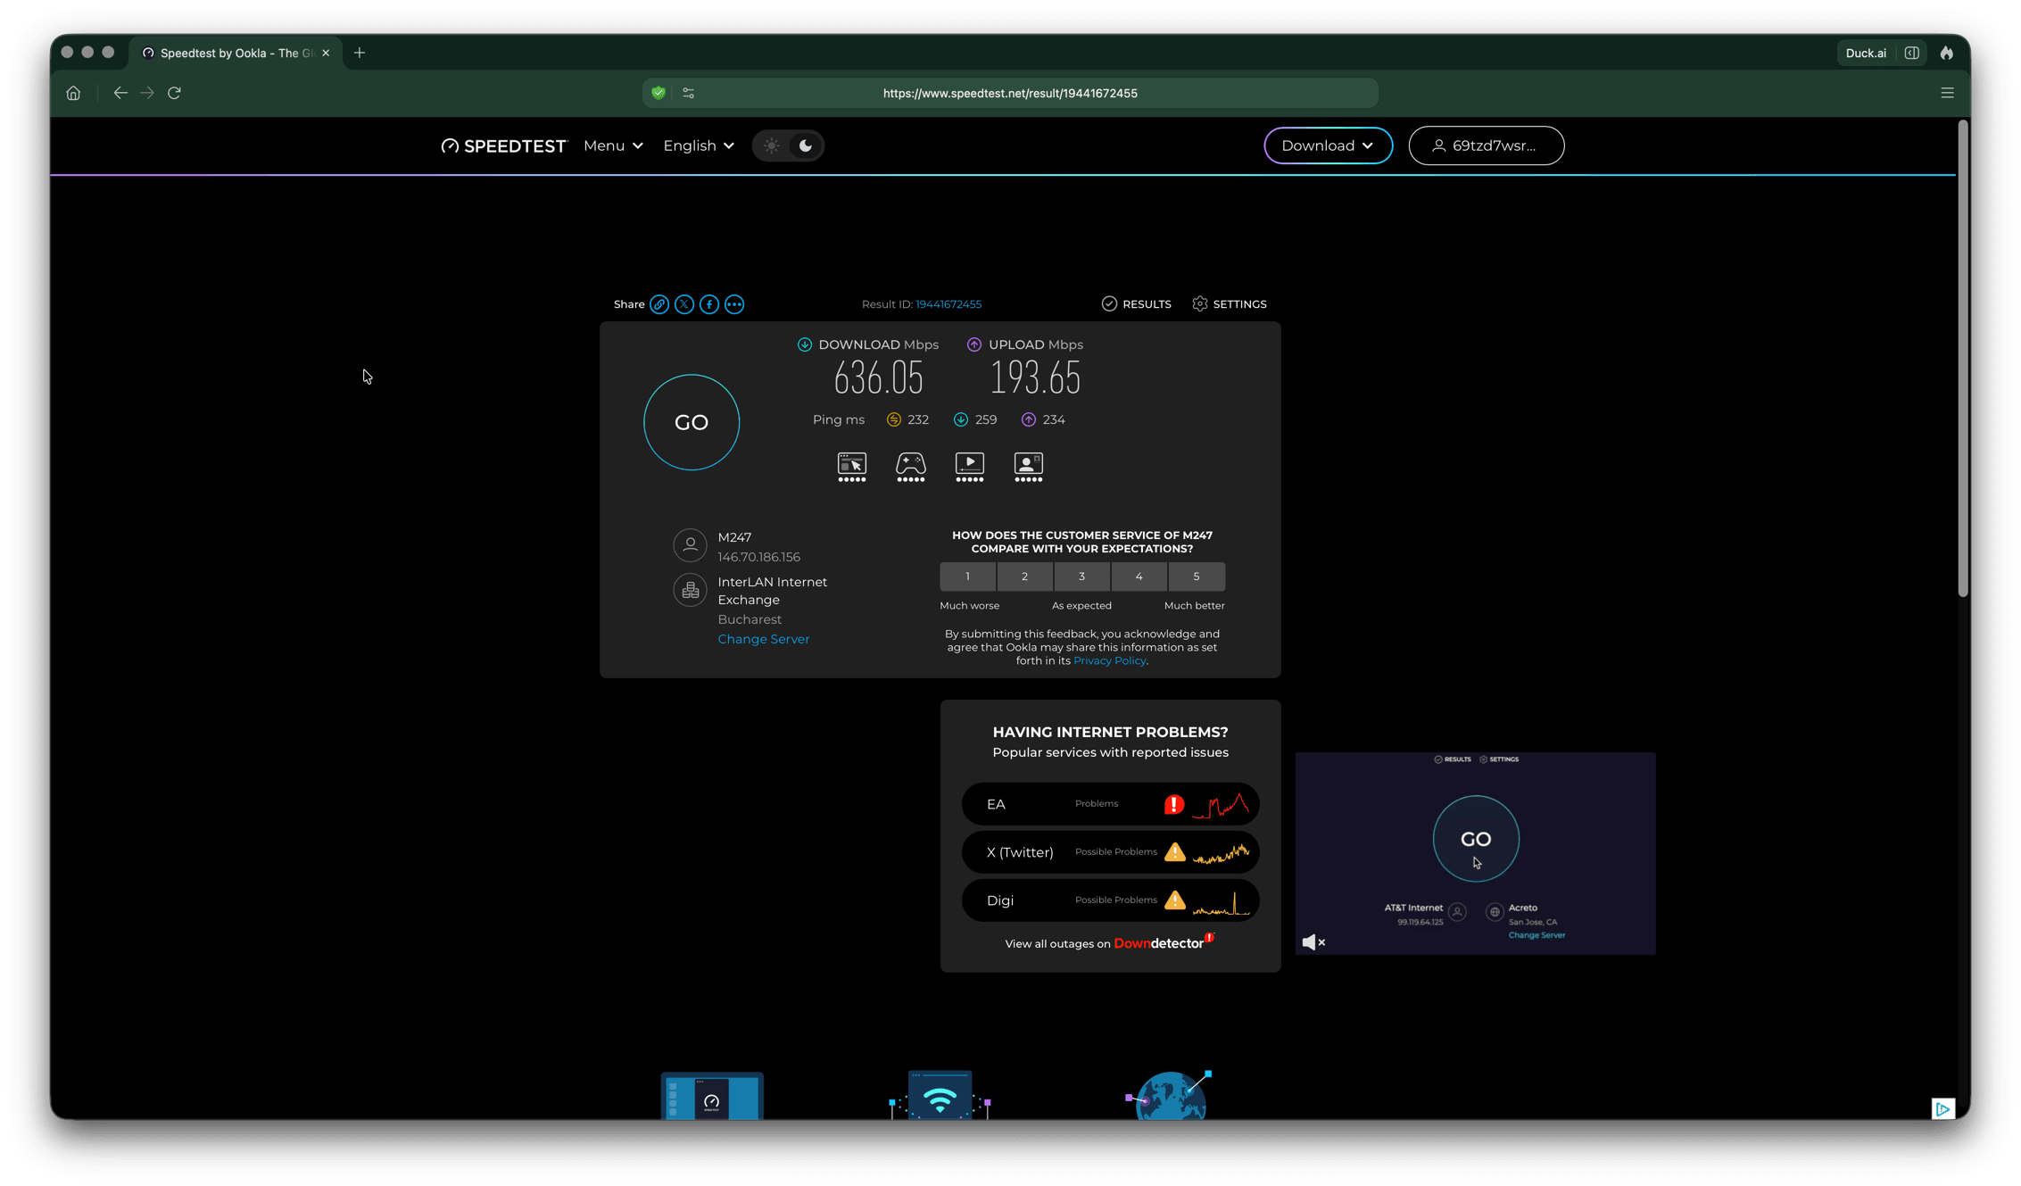
Task: Click the download speed 636.05 value
Action: (878, 378)
